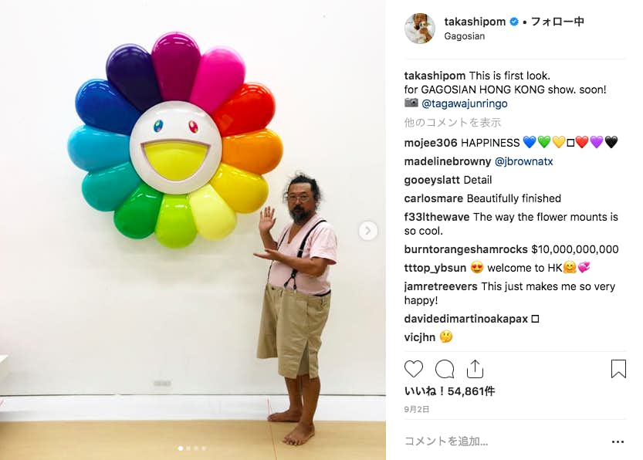The height and width of the screenshot is (460, 643).
Task: Toggle the フォロー中 following status
Action: click(557, 22)
